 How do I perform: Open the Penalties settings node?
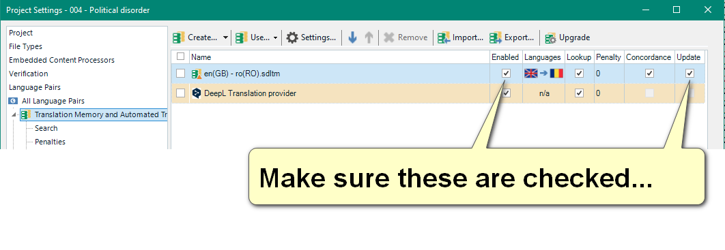pos(50,142)
